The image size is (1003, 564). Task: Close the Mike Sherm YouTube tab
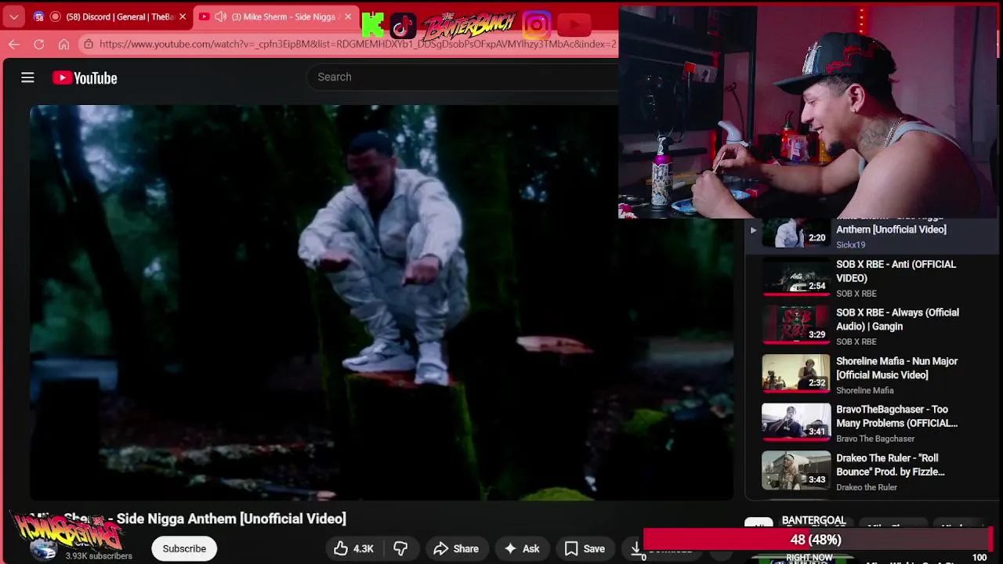coord(348,16)
